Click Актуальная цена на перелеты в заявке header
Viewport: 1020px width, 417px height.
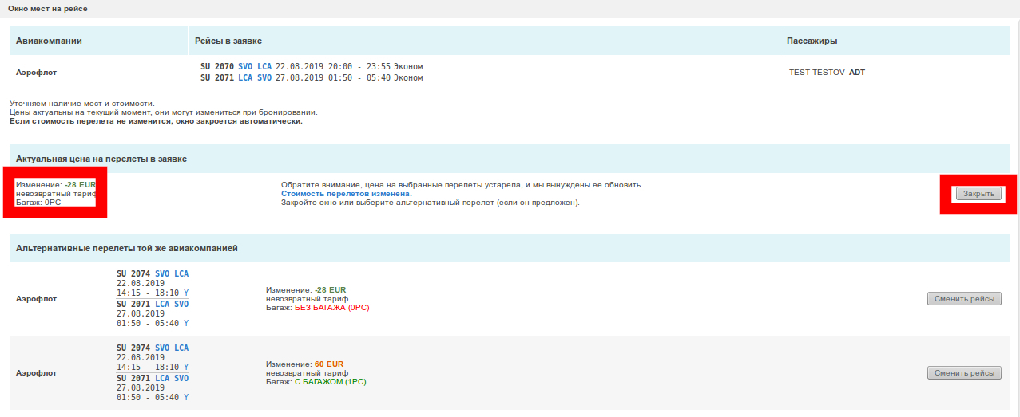(101, 159)
